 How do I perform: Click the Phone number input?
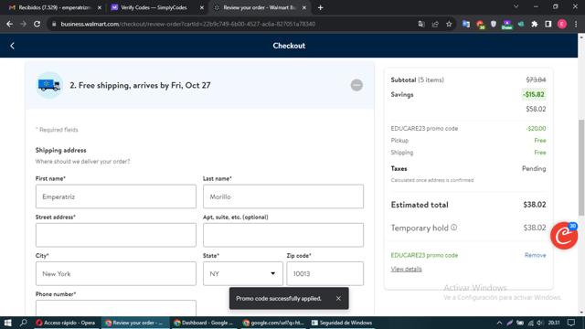click(x=116, y=308)
